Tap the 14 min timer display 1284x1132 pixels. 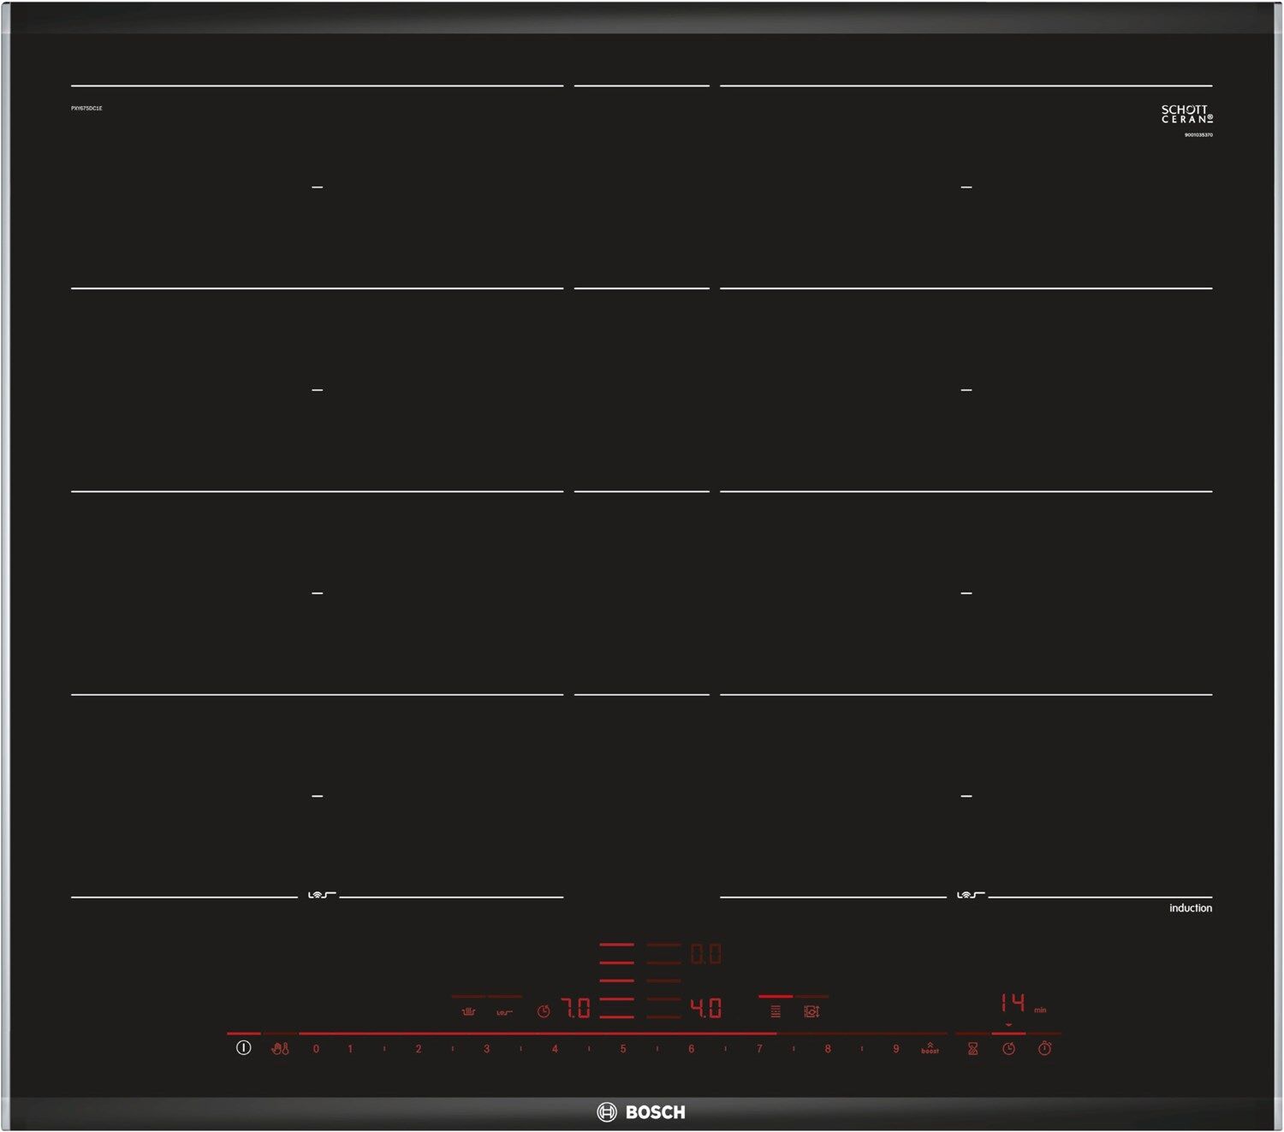[x=1014, y=1003]
